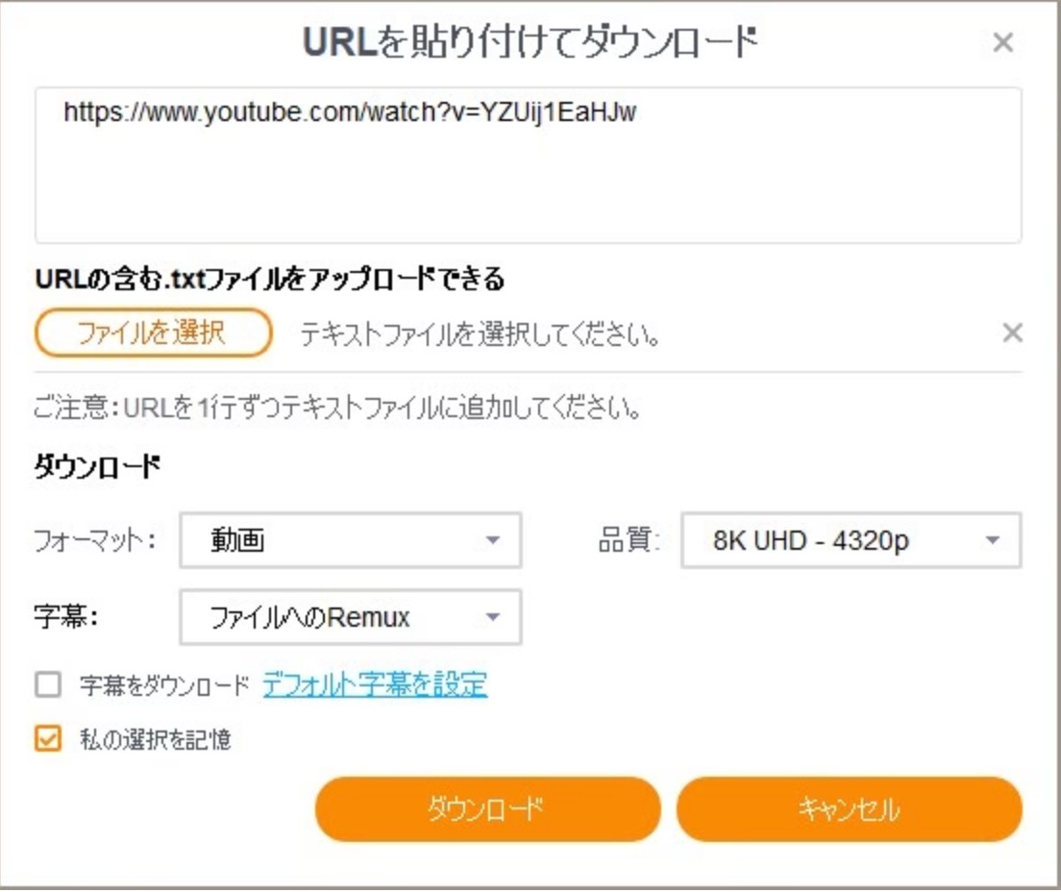The image size is (1061, 892).
Task: Open the デフォルト字幕を設定 link
Action: pyautogui.click(x=375, y=684)
